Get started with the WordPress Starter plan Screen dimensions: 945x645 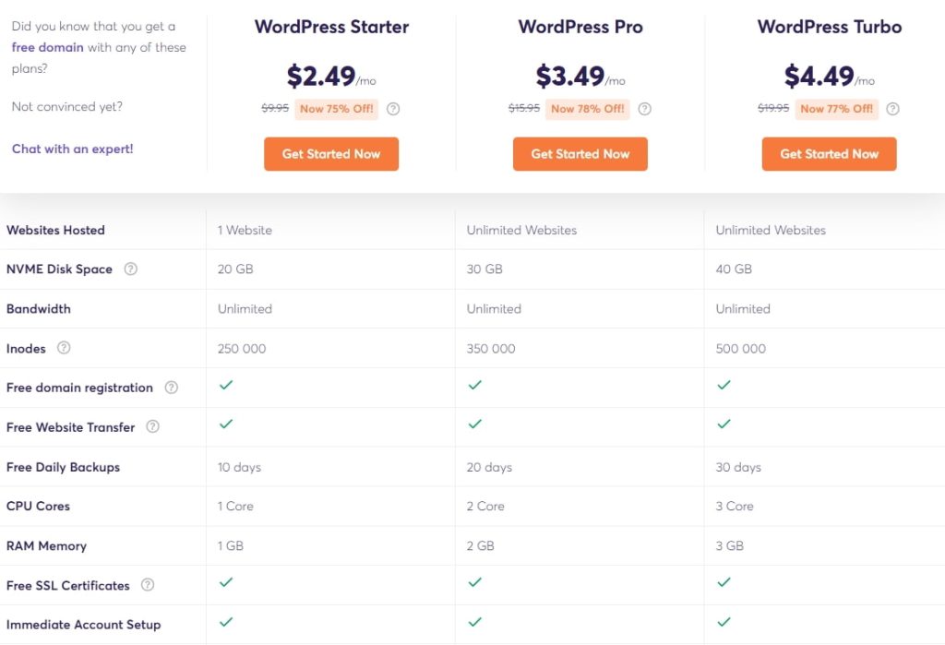click(331, 154)
